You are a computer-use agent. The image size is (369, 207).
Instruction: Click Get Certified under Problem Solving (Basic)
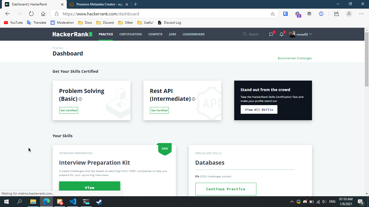pyautogui.click(x=69, y=110)
